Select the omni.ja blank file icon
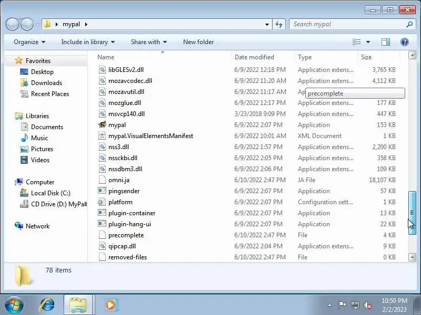421x315 pixels. [x=102, y=180]
